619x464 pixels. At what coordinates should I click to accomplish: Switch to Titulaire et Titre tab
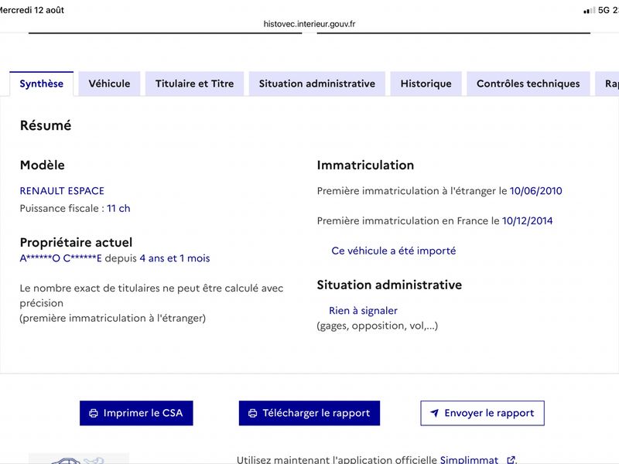(x=195, y=84)
